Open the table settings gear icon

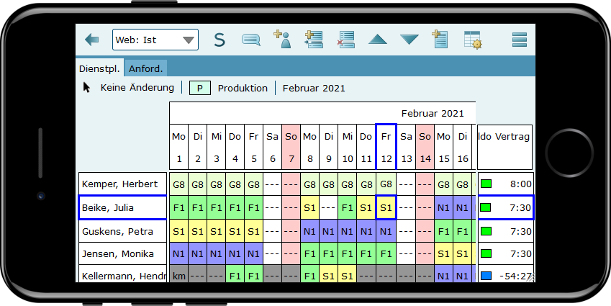pos(472,40)
